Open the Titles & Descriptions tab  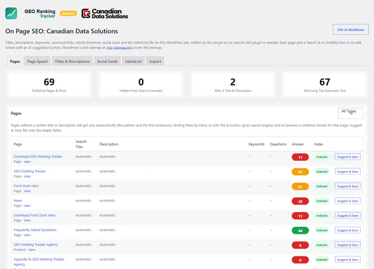point(72,61)
